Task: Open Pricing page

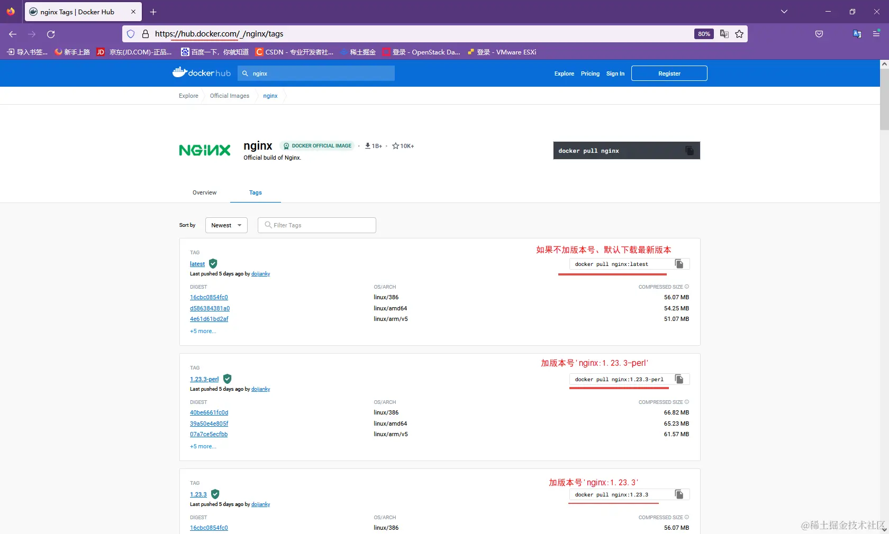Action: 590,73
